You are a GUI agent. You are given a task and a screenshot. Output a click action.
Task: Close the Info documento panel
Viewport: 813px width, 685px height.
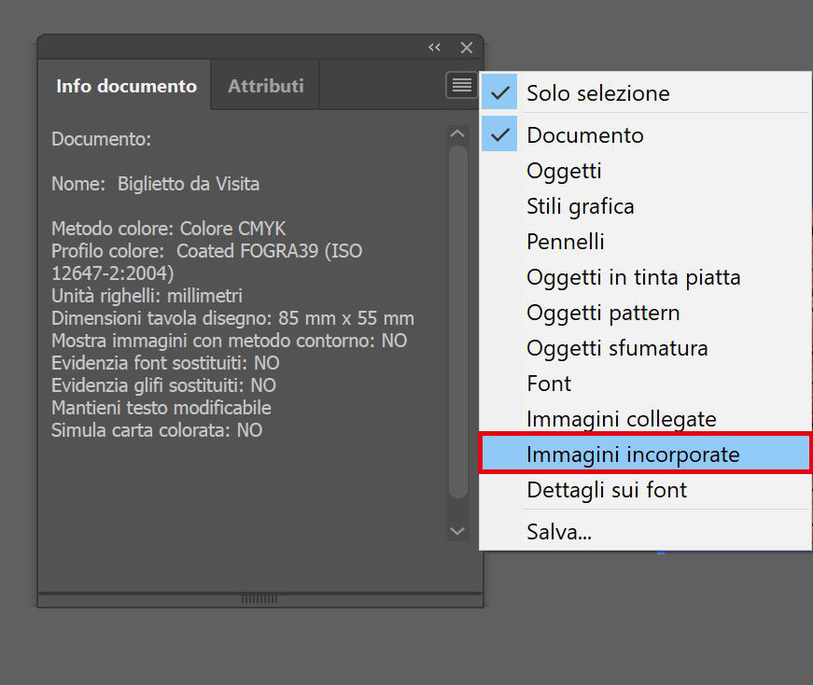click(x=467, y=48)
